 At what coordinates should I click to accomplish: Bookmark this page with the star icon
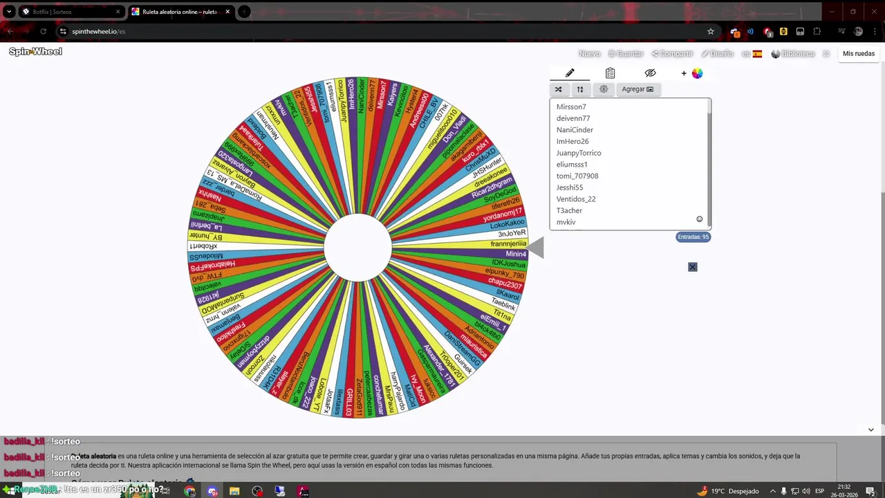click(710, 31)
